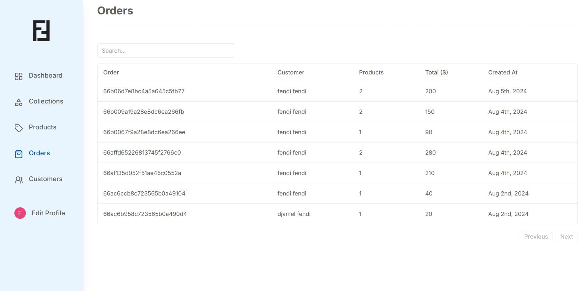This screenshot has height=291, width=588.
Task: Open Customers from the sidebar
Action: pos(45,179)
